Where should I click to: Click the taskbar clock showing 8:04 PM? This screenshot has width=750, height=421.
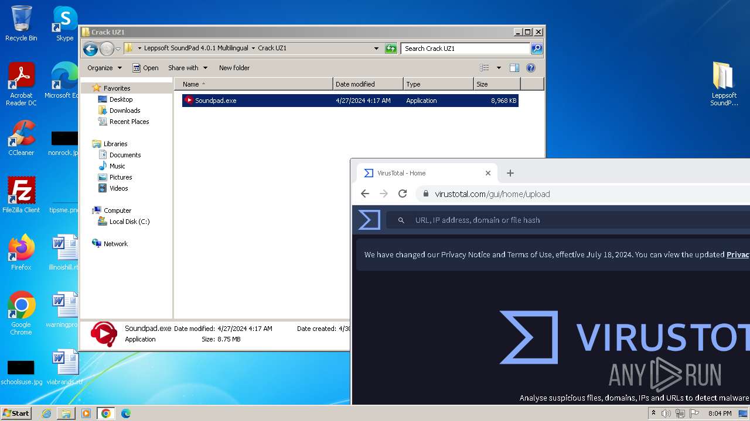click(x=720, y=413)
